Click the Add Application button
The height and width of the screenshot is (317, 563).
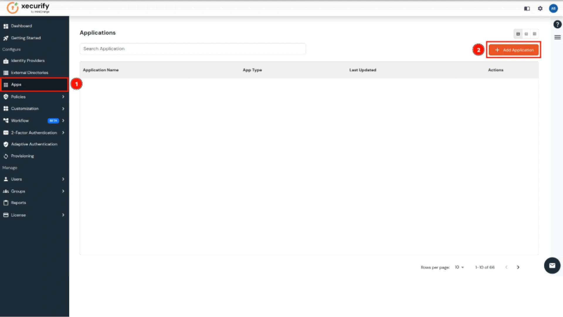click(514, 50)
